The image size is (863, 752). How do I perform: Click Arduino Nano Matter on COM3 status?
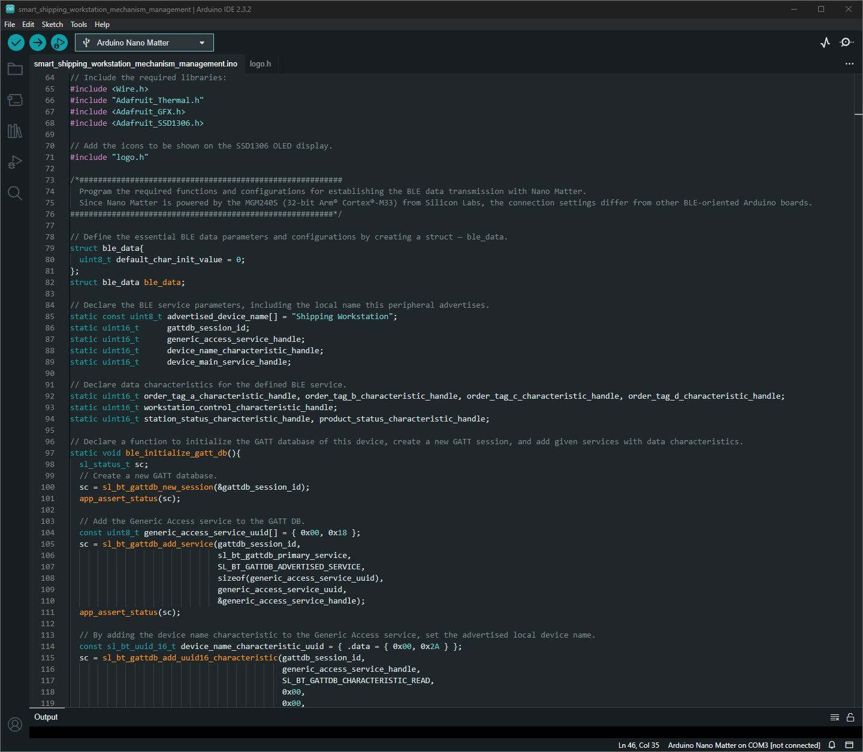[744, 745]
